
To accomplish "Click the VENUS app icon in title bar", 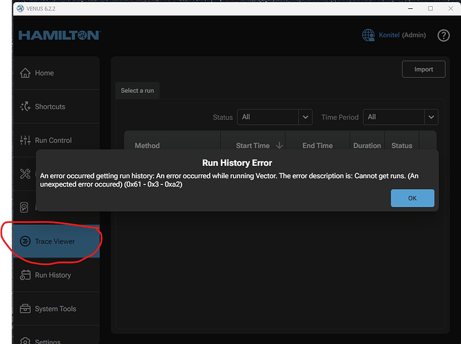I will [x=20, y=8].
